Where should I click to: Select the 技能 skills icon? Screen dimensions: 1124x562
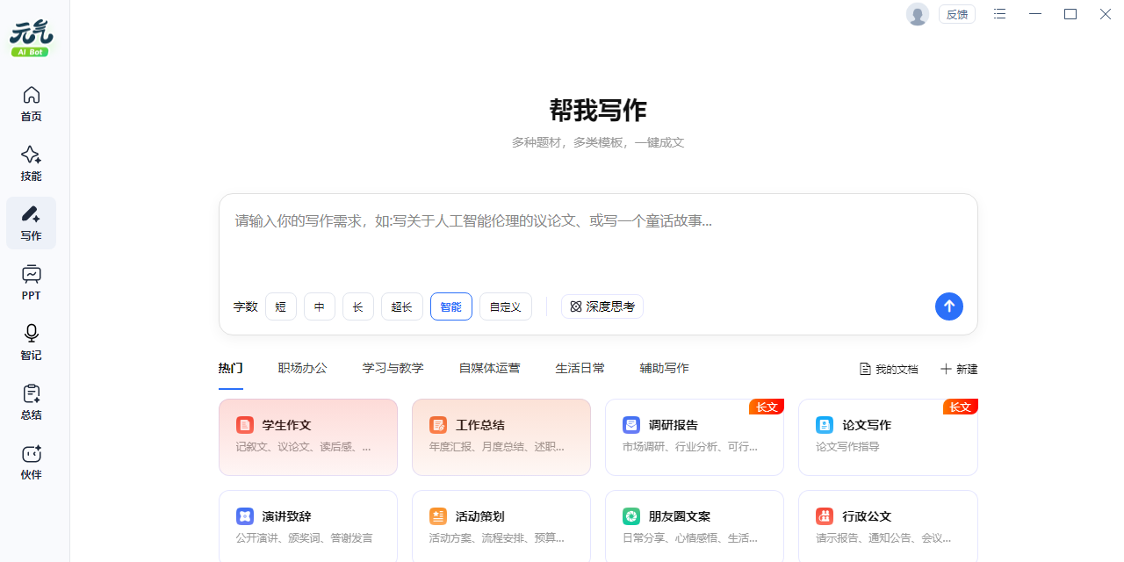pyautogui.click(x=31, y=162)
